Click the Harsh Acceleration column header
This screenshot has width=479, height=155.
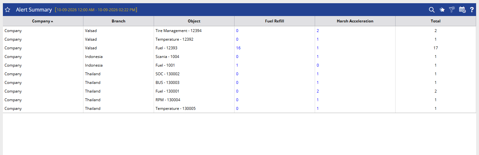[x=355, y=21]
